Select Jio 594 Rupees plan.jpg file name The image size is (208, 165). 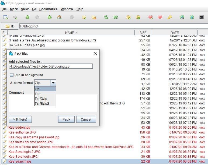point(26,45)
